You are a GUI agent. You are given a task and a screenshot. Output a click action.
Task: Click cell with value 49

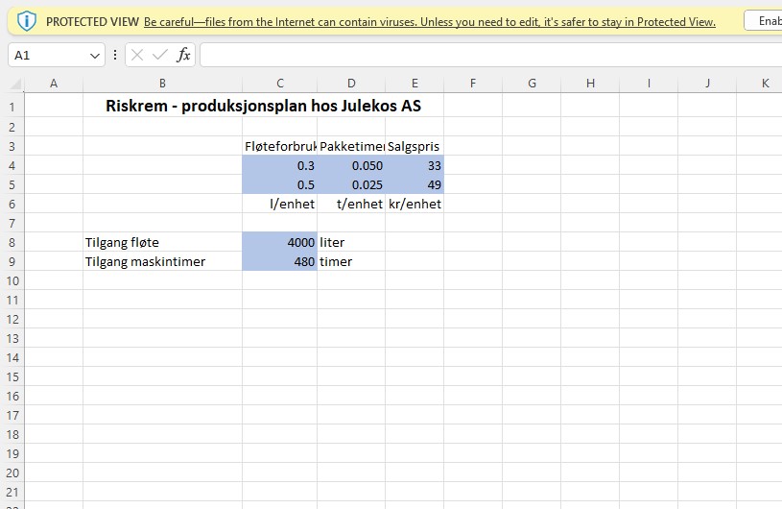point(415,184)
